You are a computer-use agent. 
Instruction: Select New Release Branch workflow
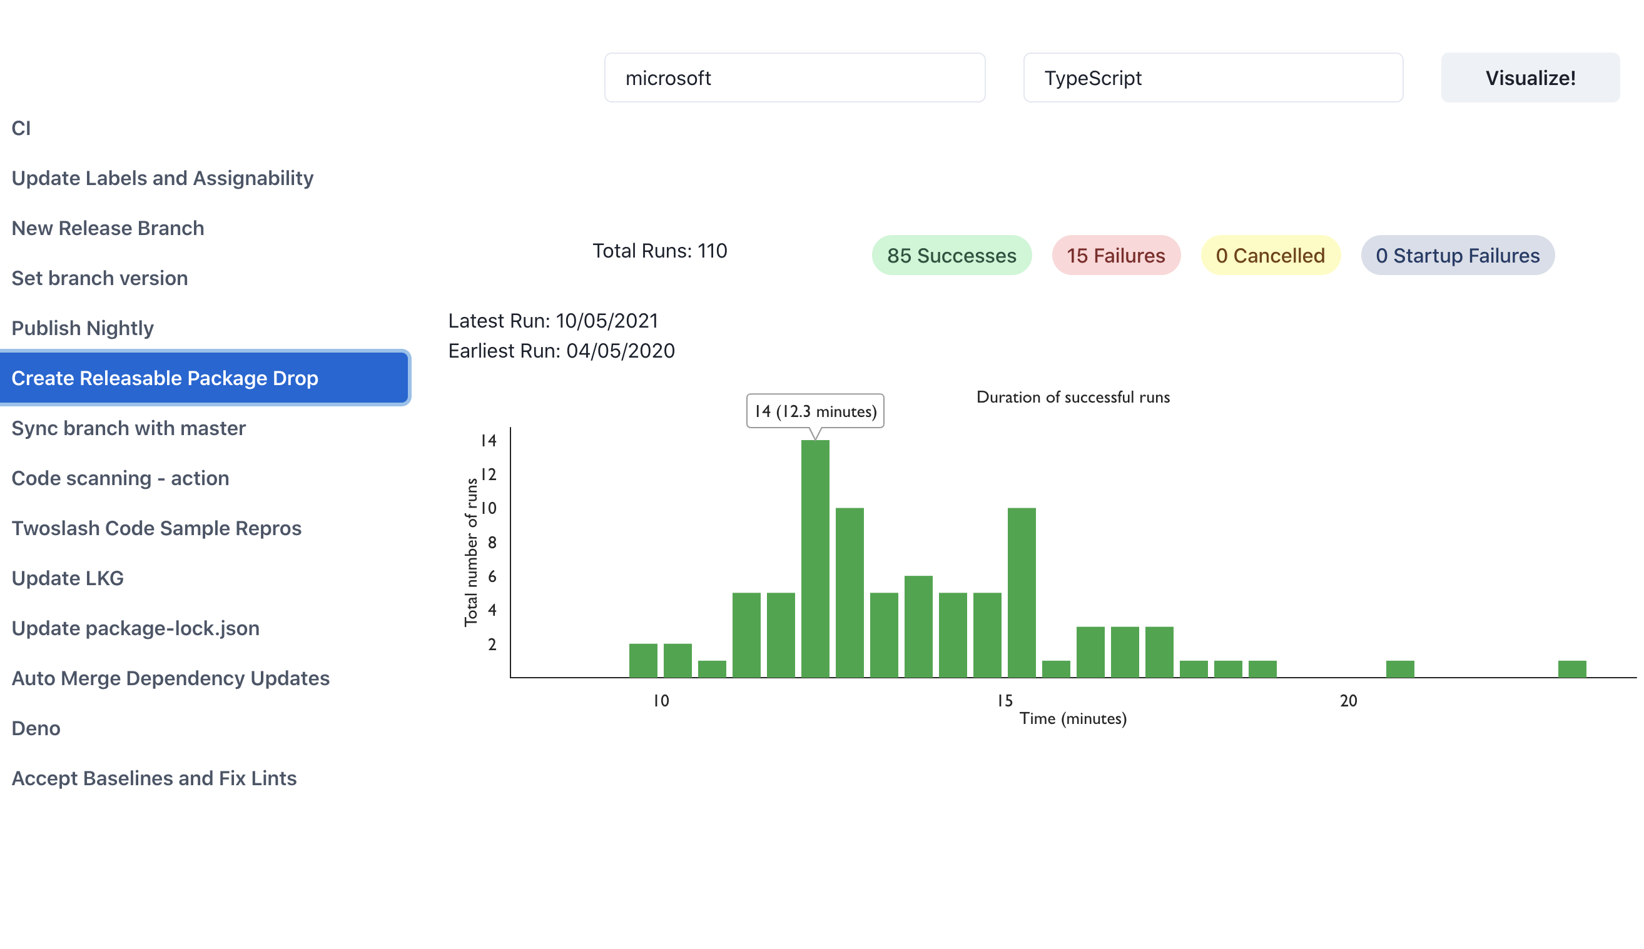pos(108,228)
